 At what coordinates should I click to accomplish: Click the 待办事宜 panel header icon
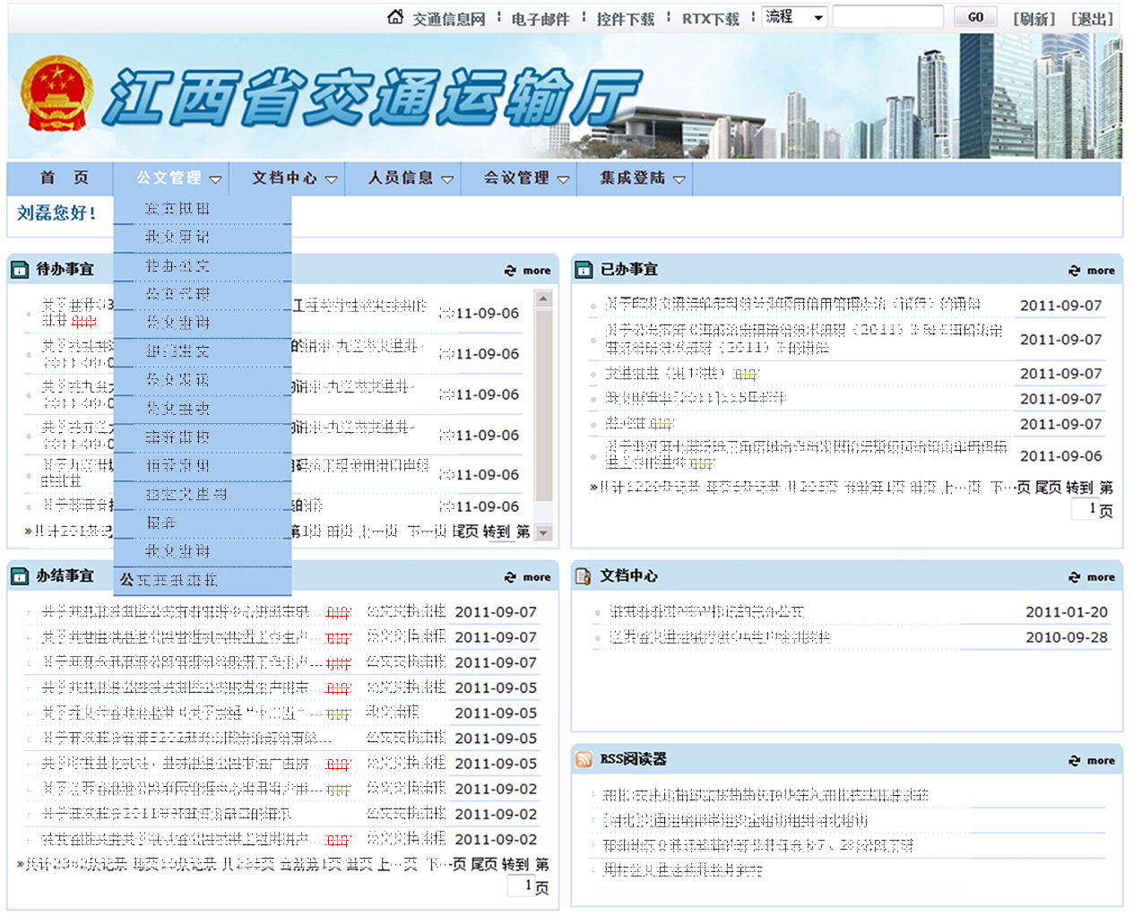[20, 269]
